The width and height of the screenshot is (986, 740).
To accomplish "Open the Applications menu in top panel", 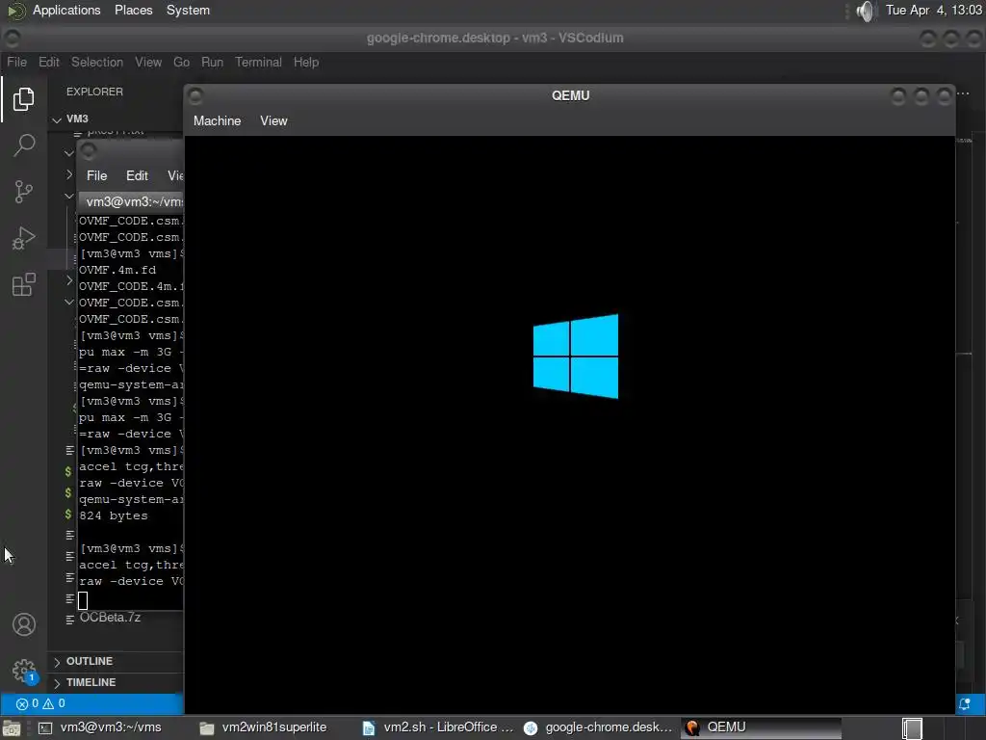I will pos(66,10).
